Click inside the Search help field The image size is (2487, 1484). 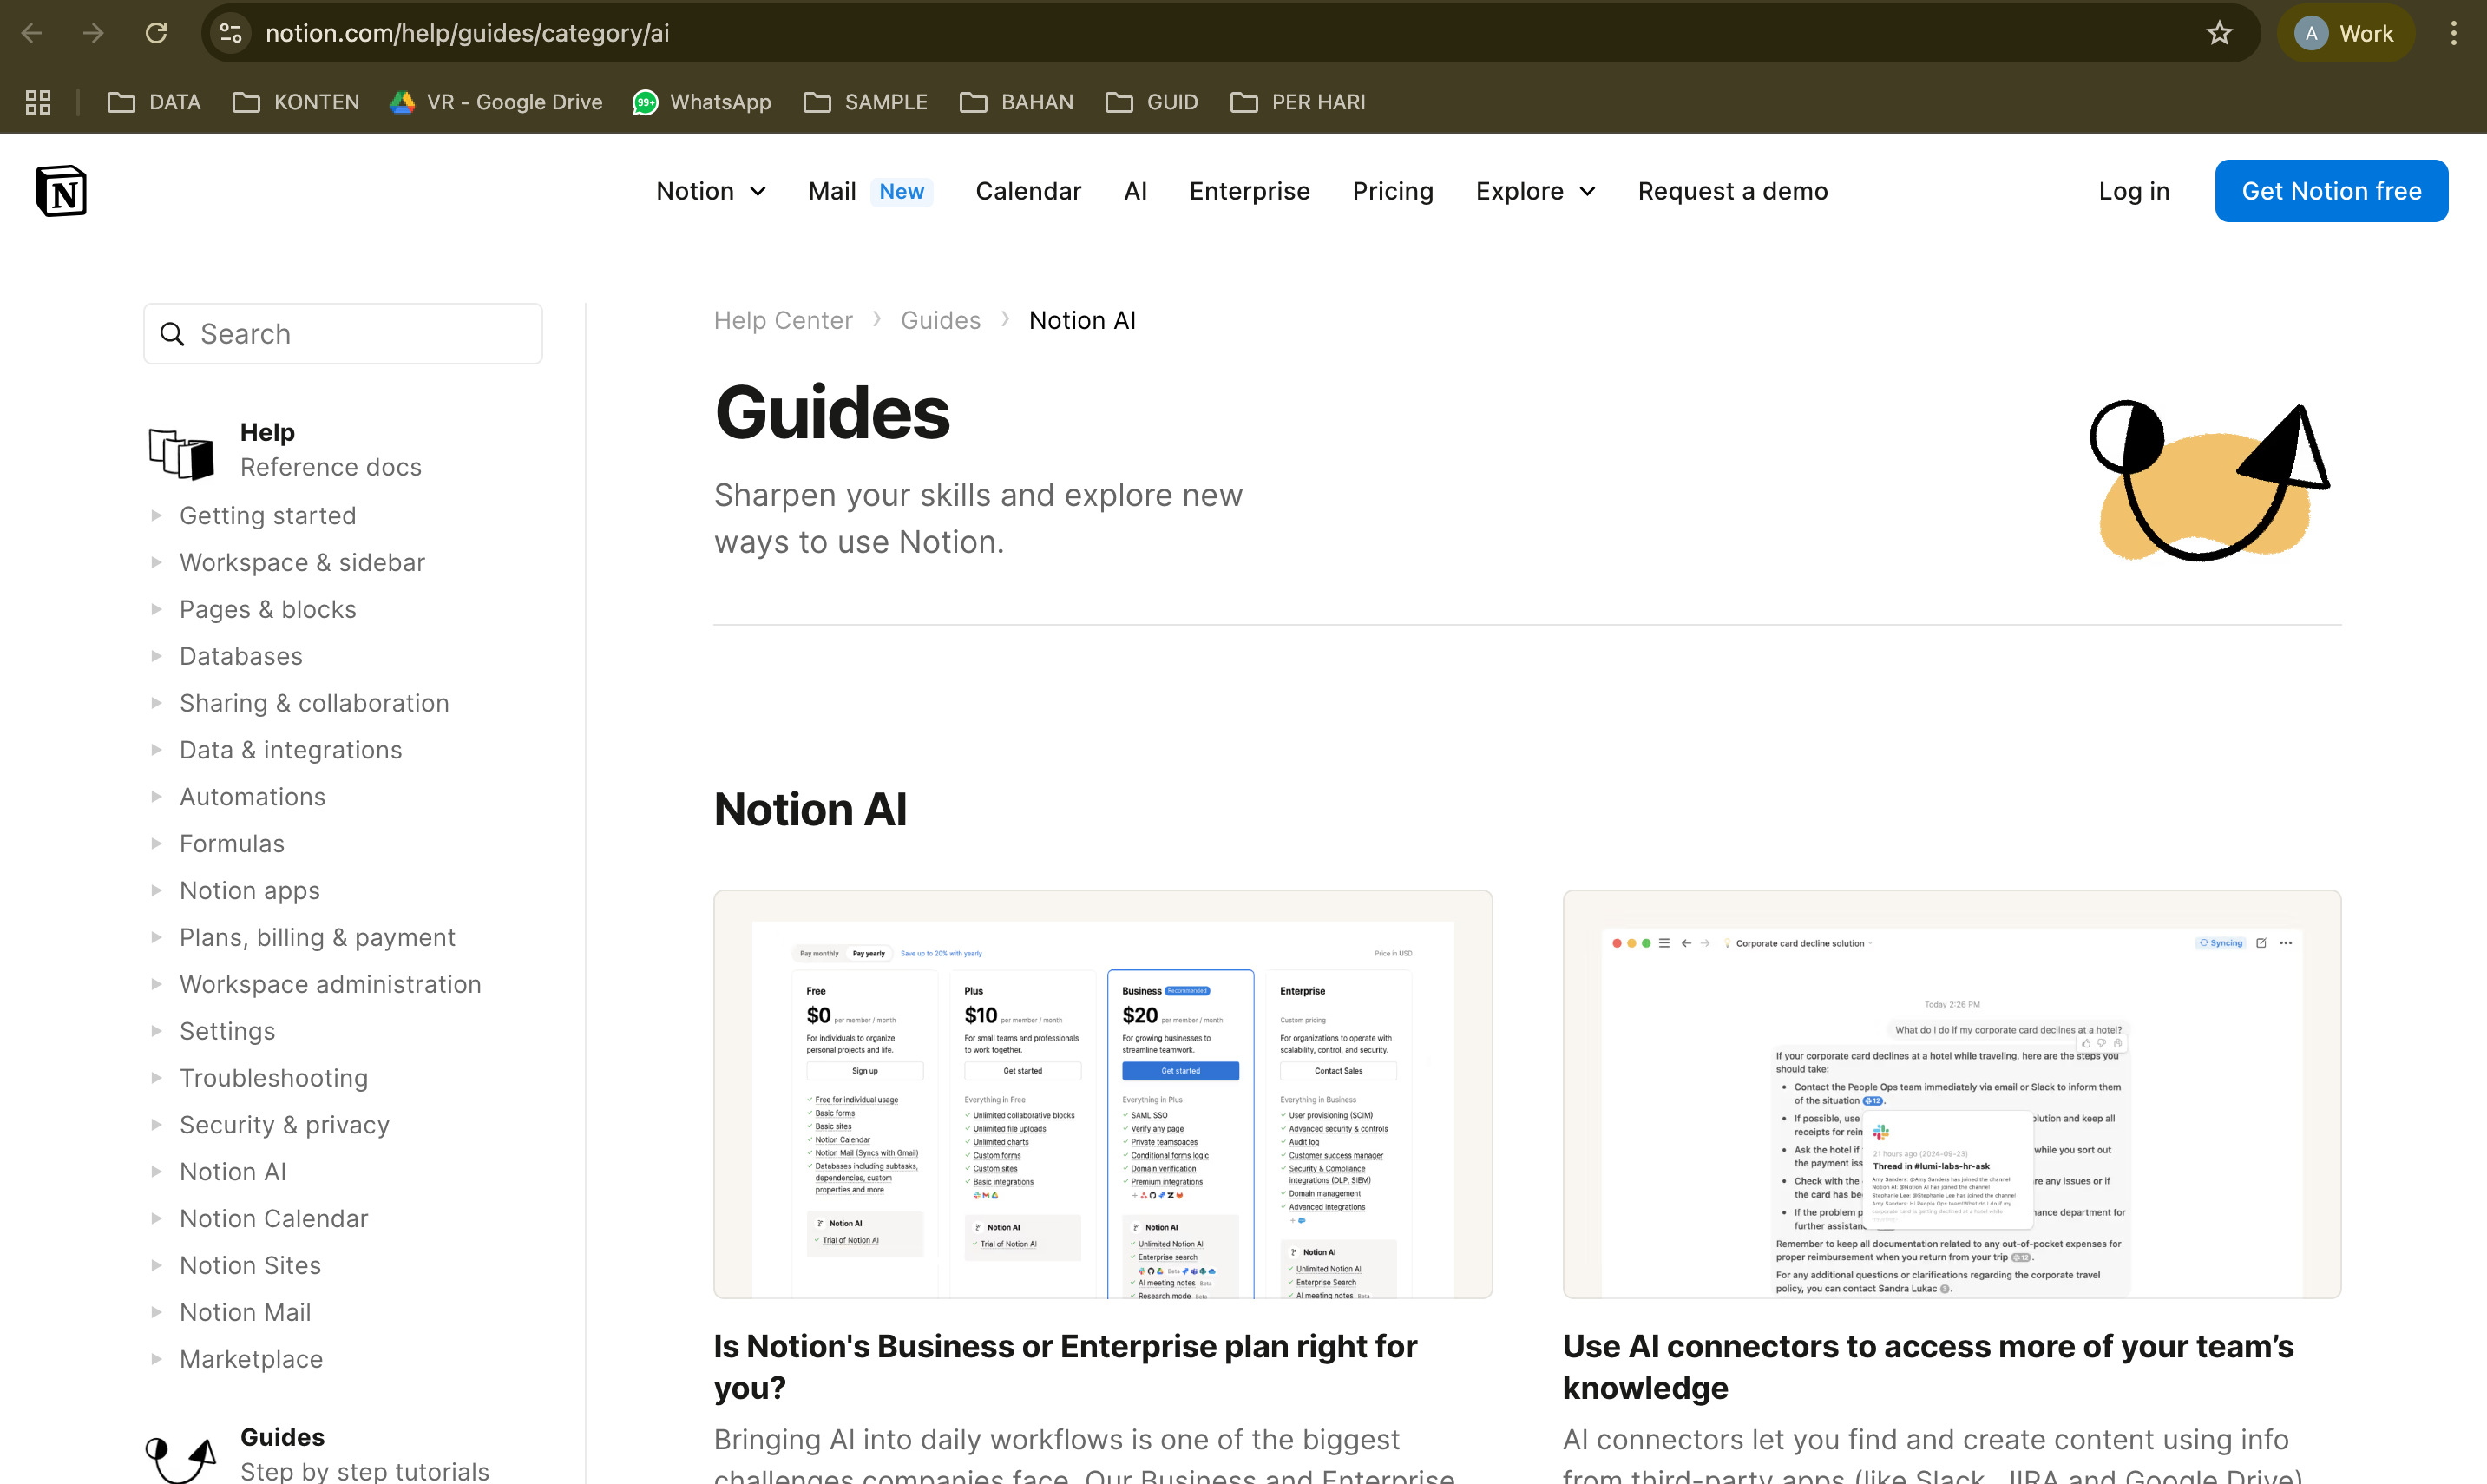[x=343, y=334]
